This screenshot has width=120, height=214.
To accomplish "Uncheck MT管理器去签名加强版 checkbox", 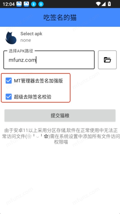I will (9, 81).
